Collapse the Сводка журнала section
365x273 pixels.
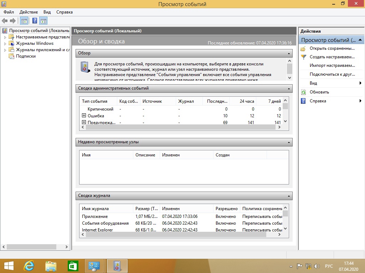[289, 196]
